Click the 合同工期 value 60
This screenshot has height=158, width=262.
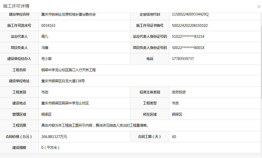(174, 137)
